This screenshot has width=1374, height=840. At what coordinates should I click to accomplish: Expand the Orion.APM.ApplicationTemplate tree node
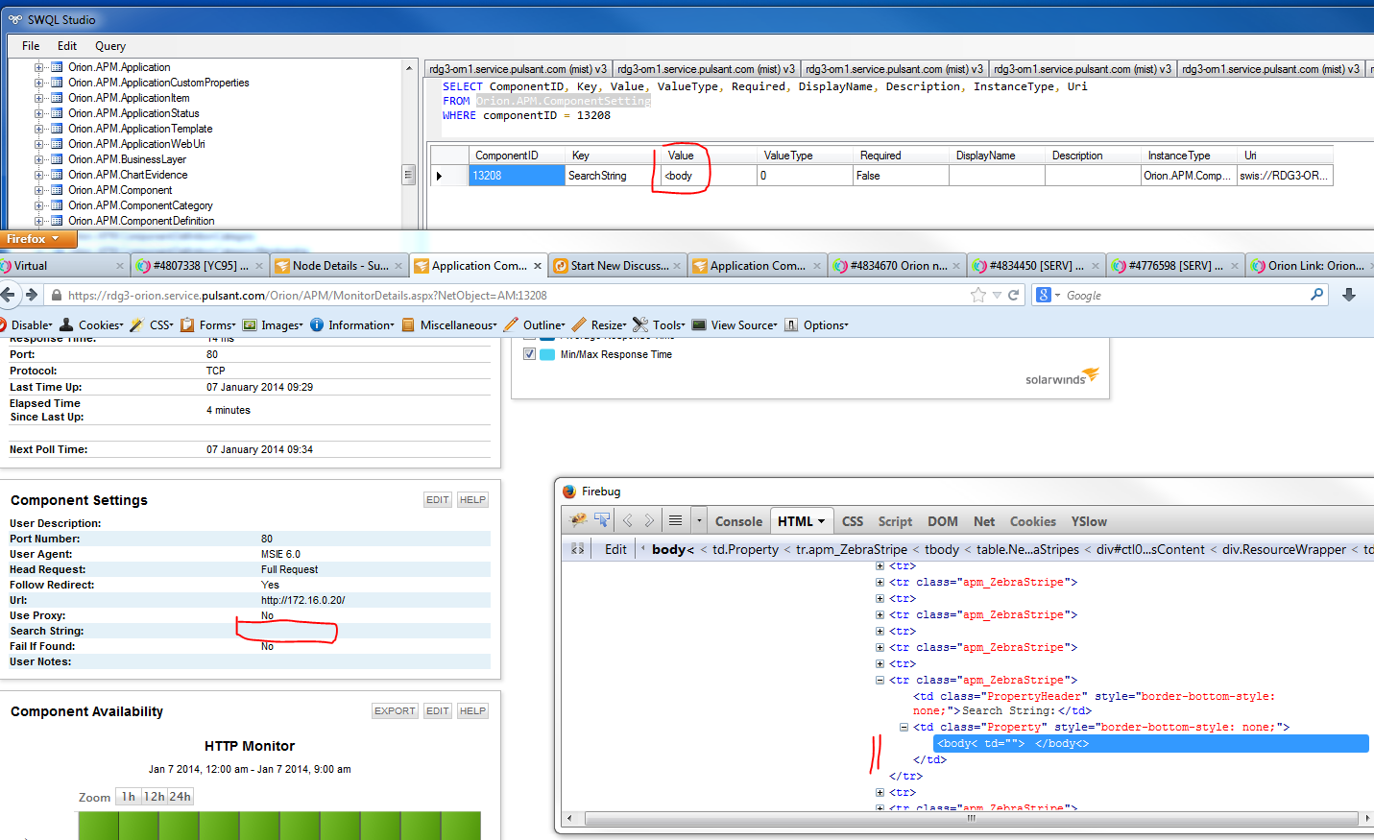pyautogui.click(x=39, y=129)
